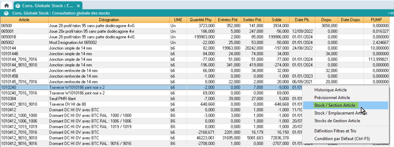This screenshot has width=394, height=147.
Task: Click the arrow icon at panel's right edge
Action: pos(390,13)
